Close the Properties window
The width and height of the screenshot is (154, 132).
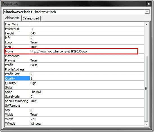point(149,4)
